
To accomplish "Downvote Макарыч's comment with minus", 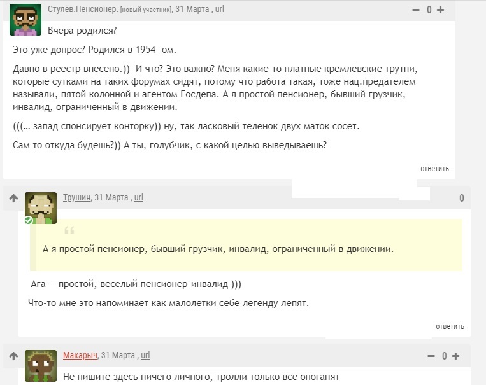I will click(x=431, y=356).
